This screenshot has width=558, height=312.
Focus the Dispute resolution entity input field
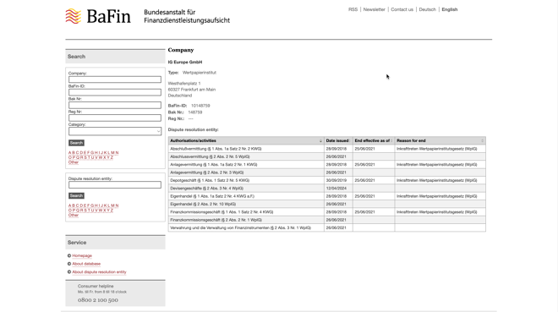(115, 184)
